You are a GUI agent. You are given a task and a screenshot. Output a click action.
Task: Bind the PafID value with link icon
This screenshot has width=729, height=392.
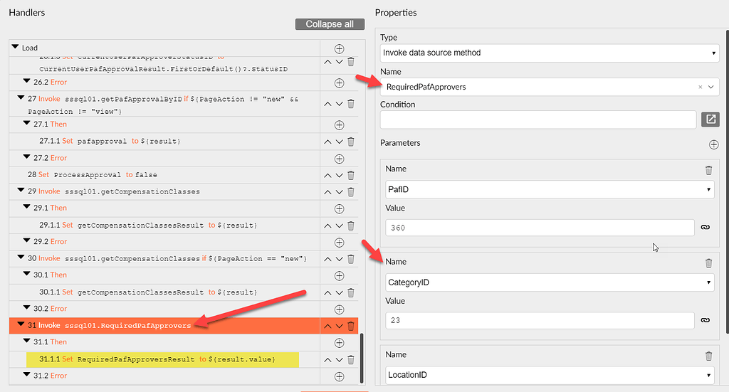706,227
